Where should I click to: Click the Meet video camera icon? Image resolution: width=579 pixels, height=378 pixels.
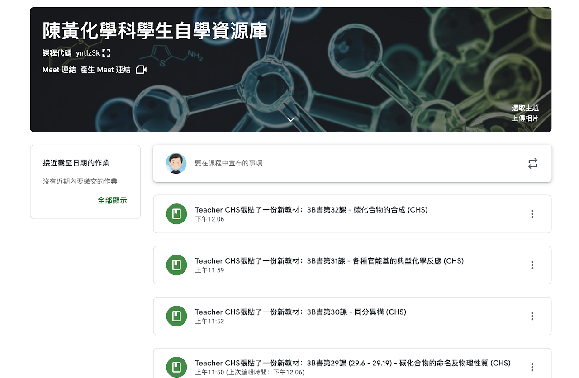coord(141,70)
